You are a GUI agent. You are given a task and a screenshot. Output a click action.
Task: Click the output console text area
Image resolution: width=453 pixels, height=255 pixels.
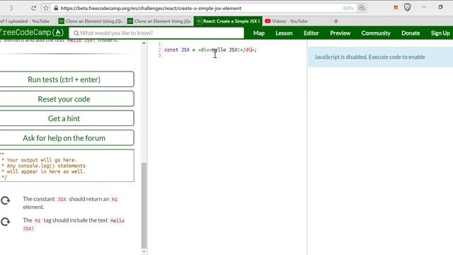67,166
